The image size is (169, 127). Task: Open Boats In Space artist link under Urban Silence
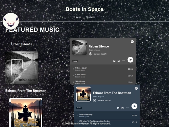tap(95, 50)
